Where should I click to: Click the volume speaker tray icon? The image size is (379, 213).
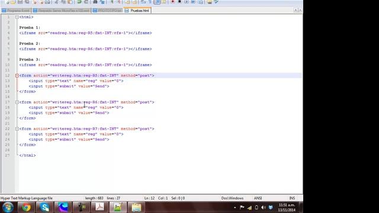point(264,208)
